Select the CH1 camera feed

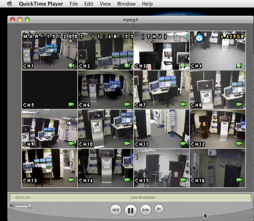(x=50, y=50)
